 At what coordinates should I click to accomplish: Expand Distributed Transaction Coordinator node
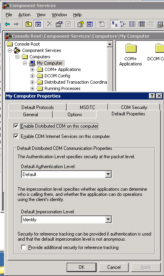click(32, 82)
